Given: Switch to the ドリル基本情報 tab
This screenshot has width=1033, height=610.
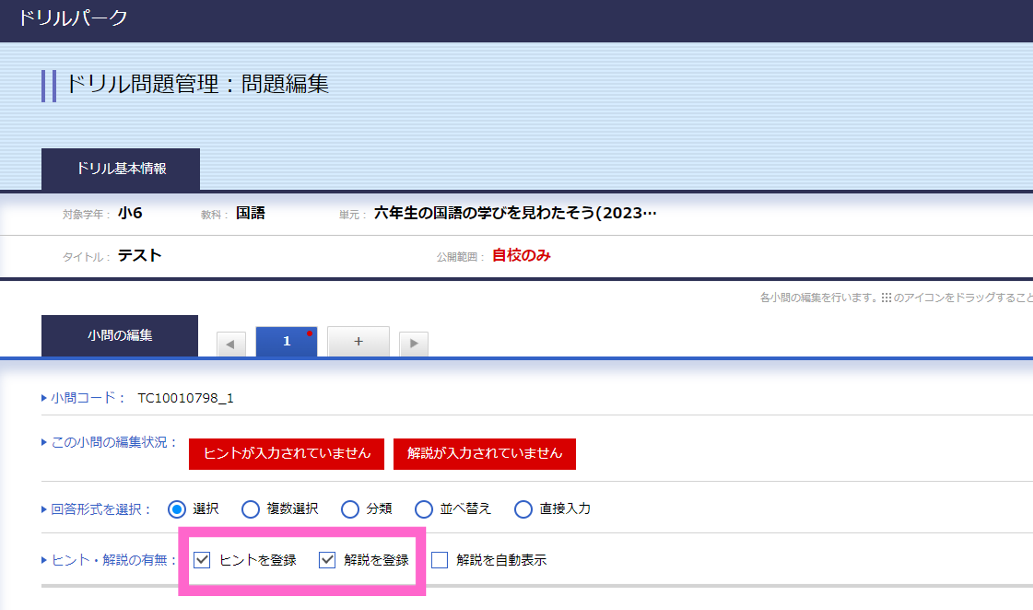Looking at the screenshot, I should pyautogui.click(x=121, y=169).
